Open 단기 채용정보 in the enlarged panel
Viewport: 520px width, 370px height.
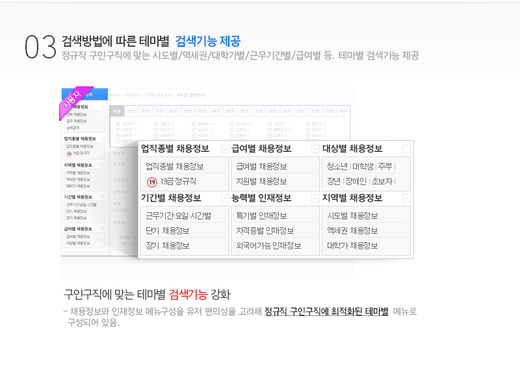coord(168,231)
